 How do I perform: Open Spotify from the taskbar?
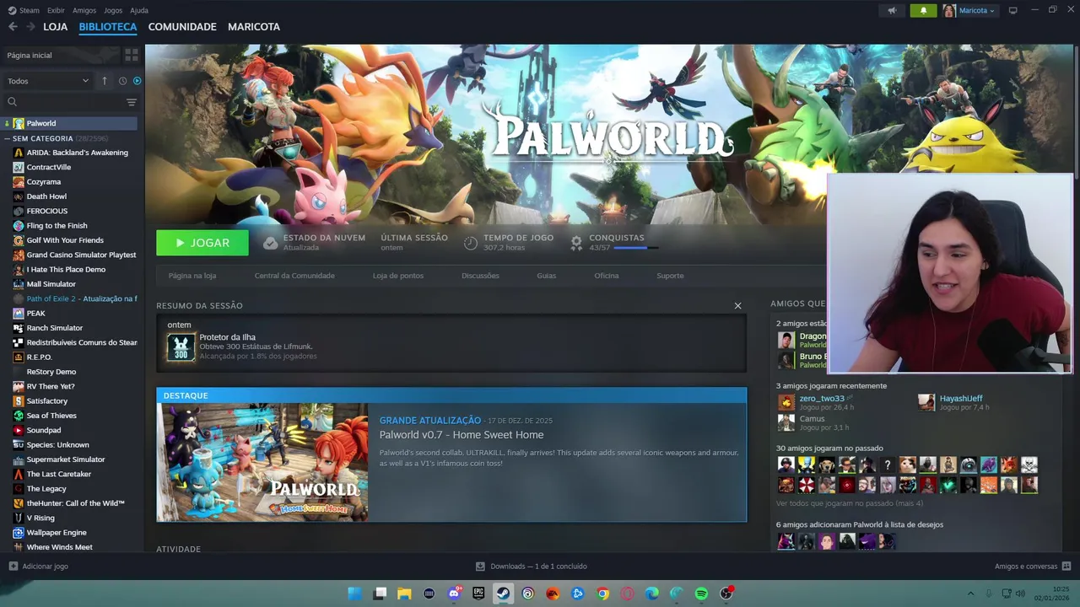pyautogui.click(x=701, y=594)
